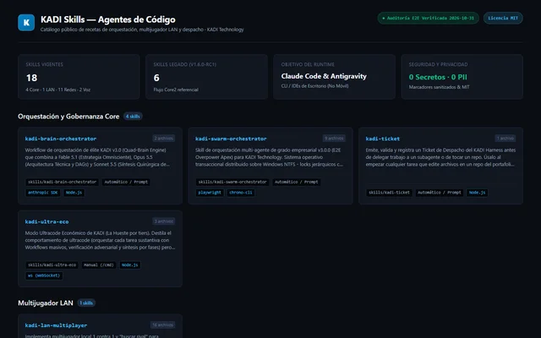Click the '1 archivo' badge
541x338 pixels.
pyautogui.click(x=505, y=139)
